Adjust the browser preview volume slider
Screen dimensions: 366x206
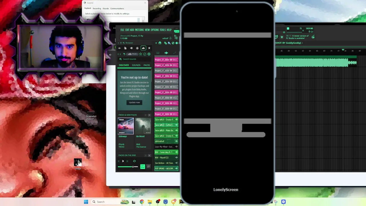pyautogui.click(x=128, y=167)
